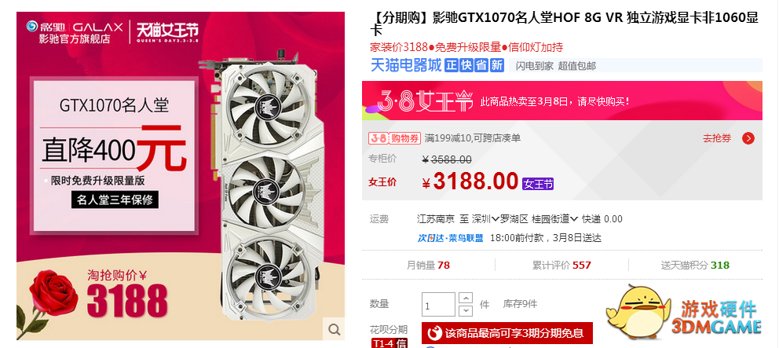Click the red arrow icon beside 去抢券
The height and width of the screenshot is (348, 779).
[748, 138]
